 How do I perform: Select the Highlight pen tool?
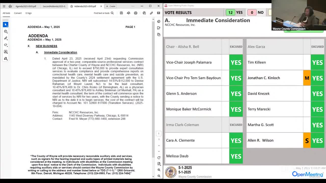(x=6, y=38)
